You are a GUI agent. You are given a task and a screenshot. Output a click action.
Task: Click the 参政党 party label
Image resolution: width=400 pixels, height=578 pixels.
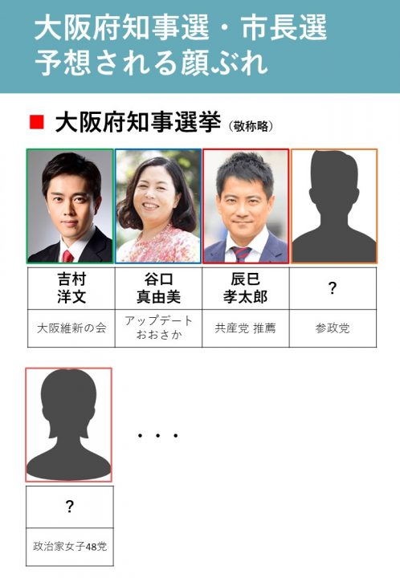pyautogui.click(x=333, y=328)
